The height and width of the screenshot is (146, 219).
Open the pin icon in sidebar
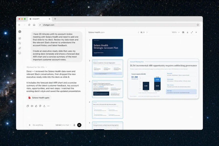[x=20, y=48]
